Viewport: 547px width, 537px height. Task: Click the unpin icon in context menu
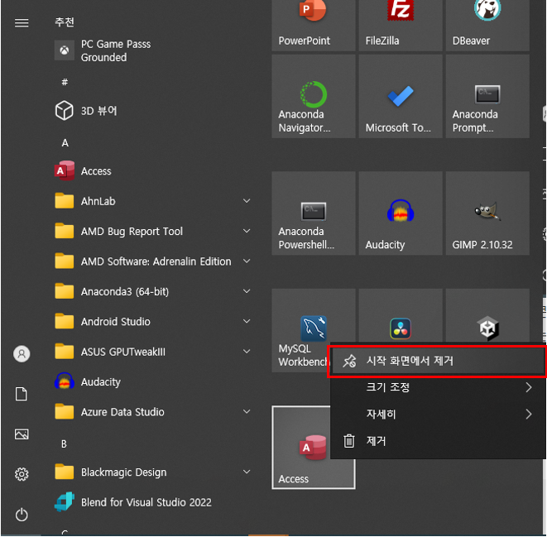point(349,361)
